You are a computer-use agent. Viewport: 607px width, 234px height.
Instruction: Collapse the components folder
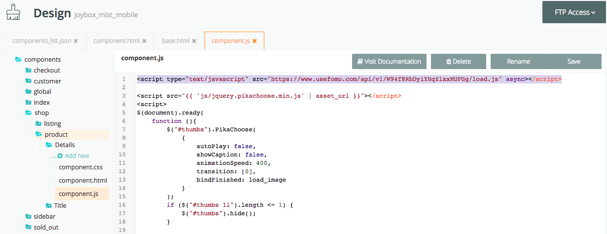point(42,59)
